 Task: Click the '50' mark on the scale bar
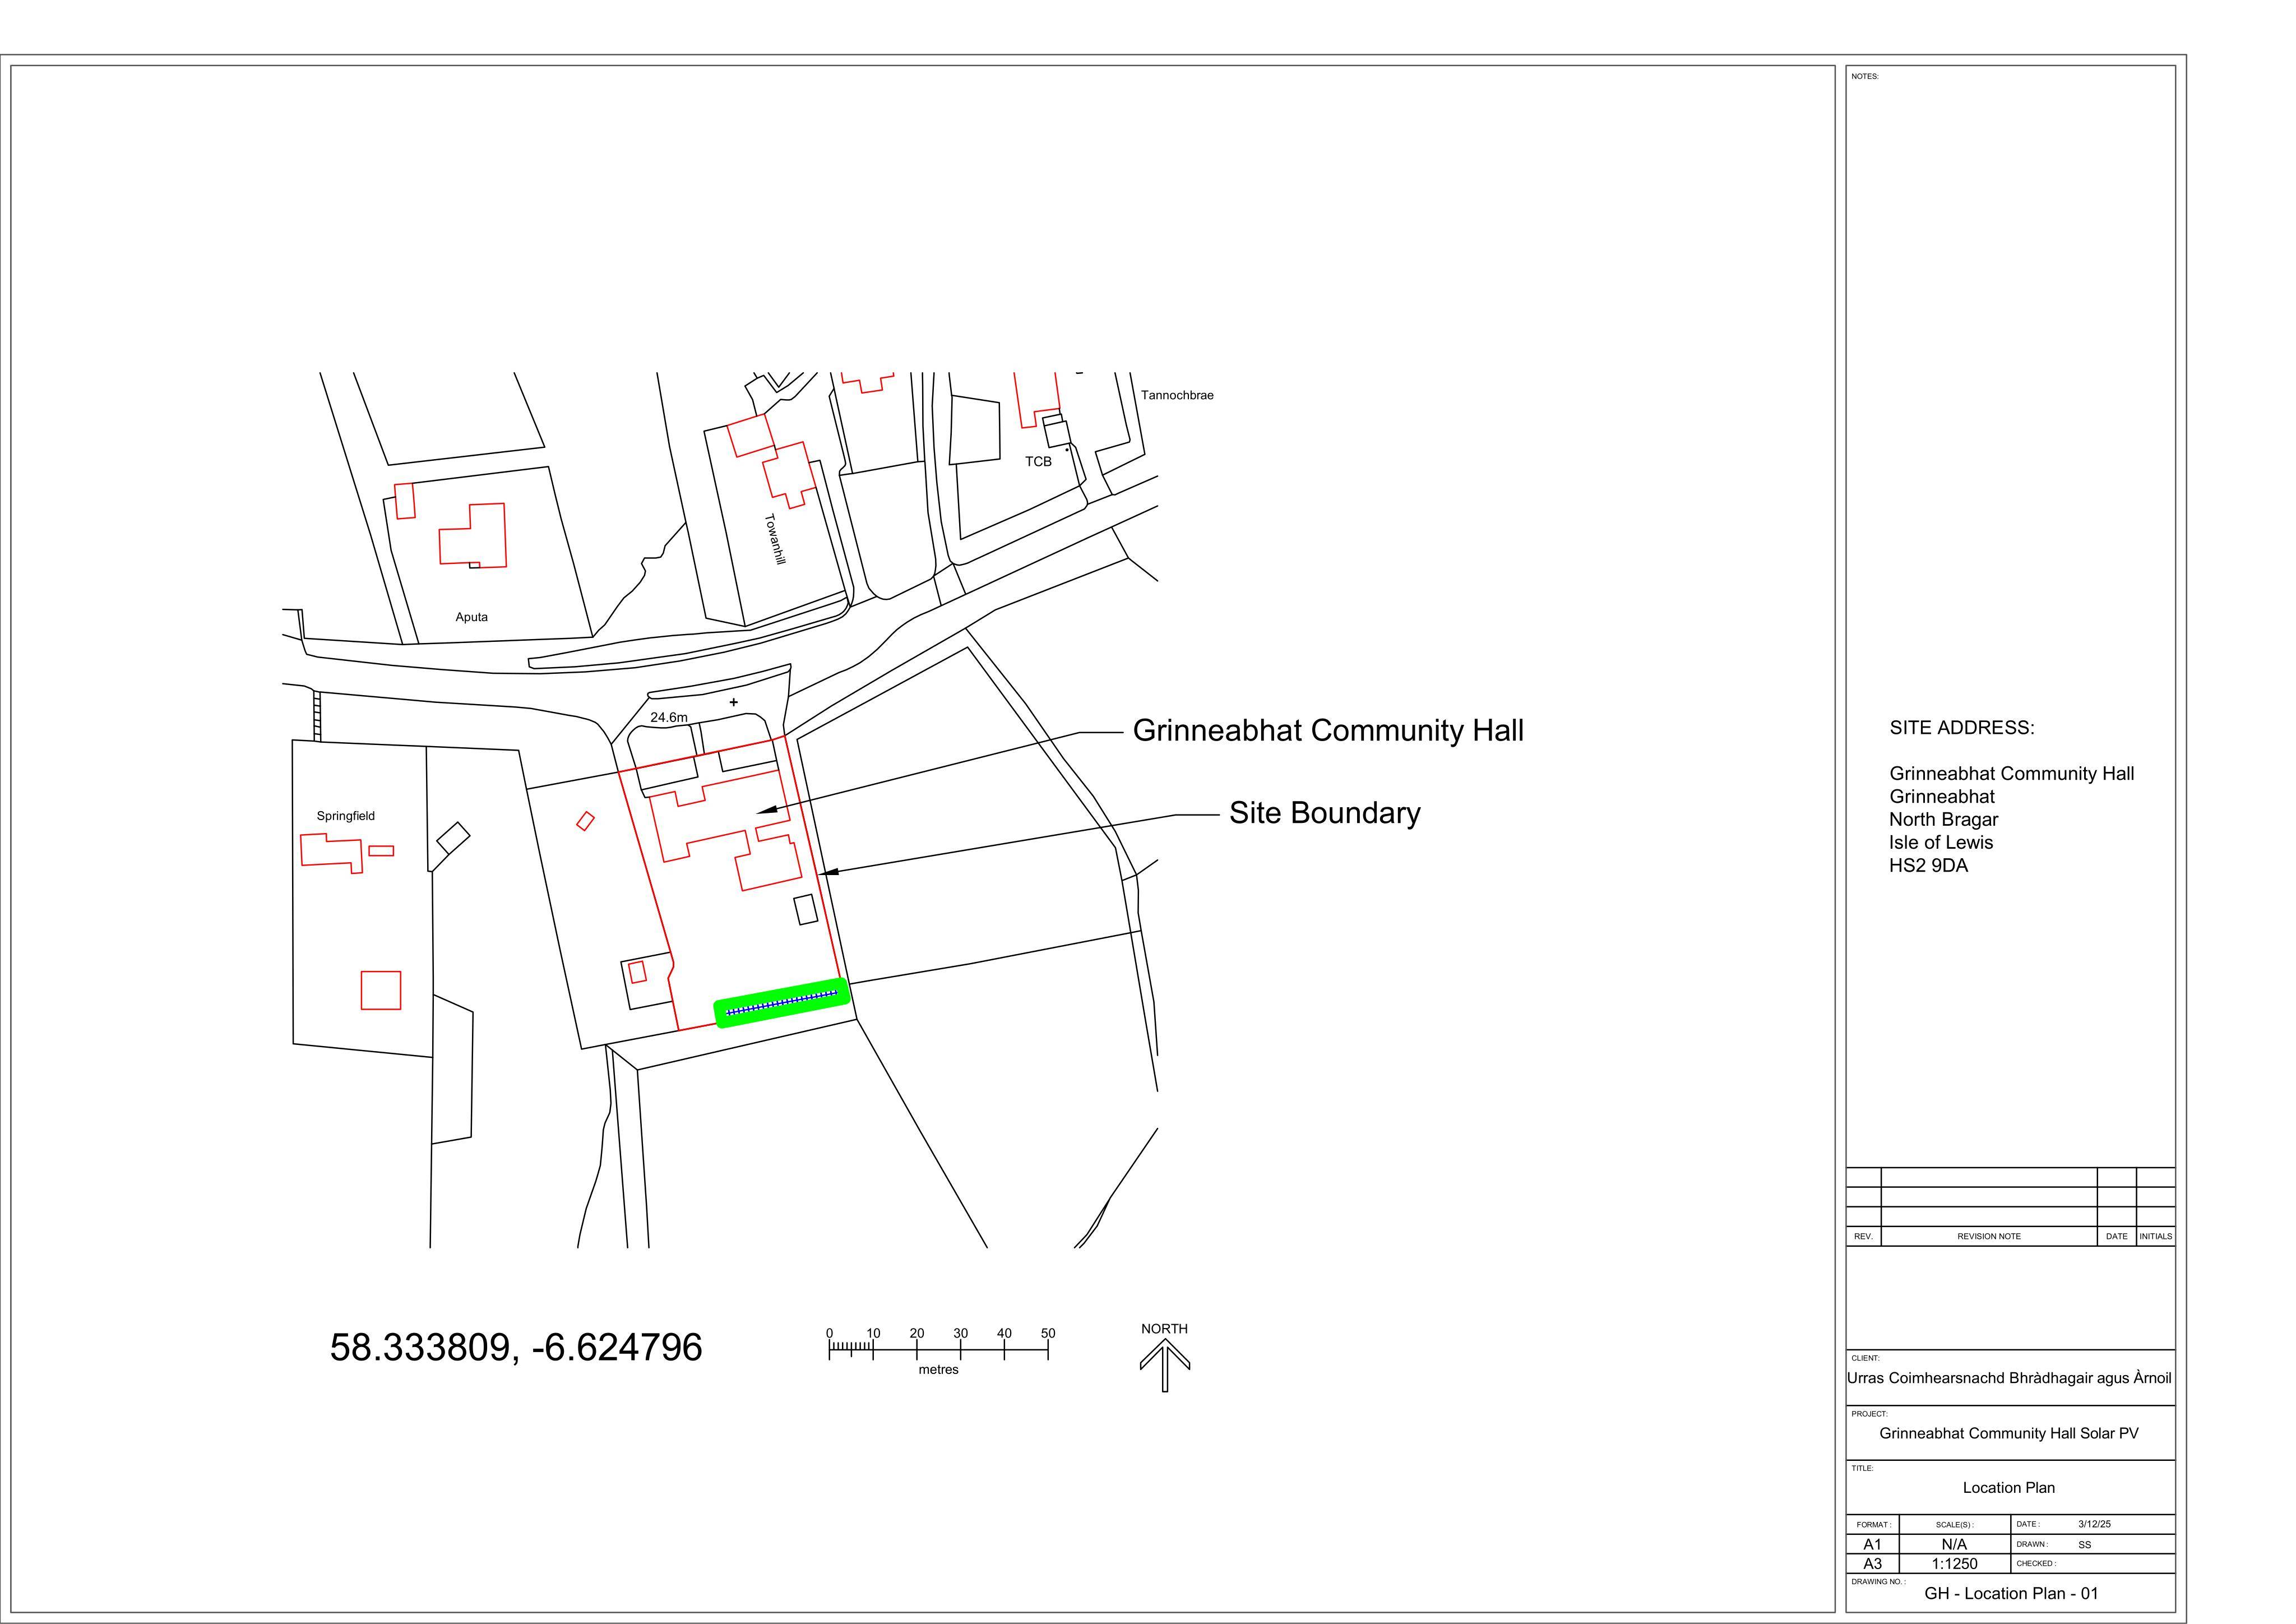[x=1048, y=1333]
